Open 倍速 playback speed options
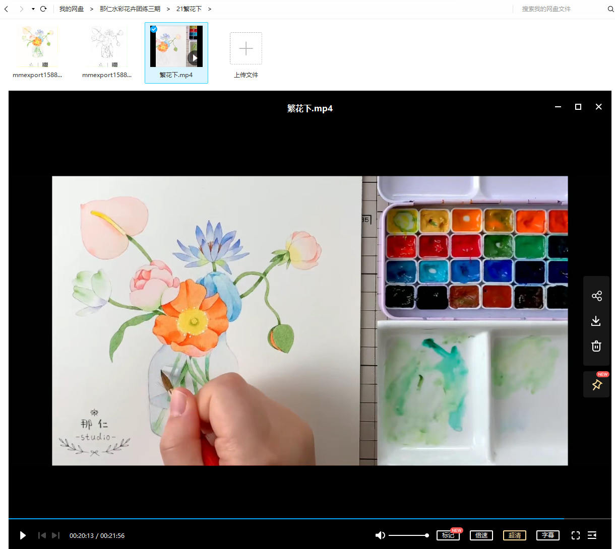 coord(481,535)
